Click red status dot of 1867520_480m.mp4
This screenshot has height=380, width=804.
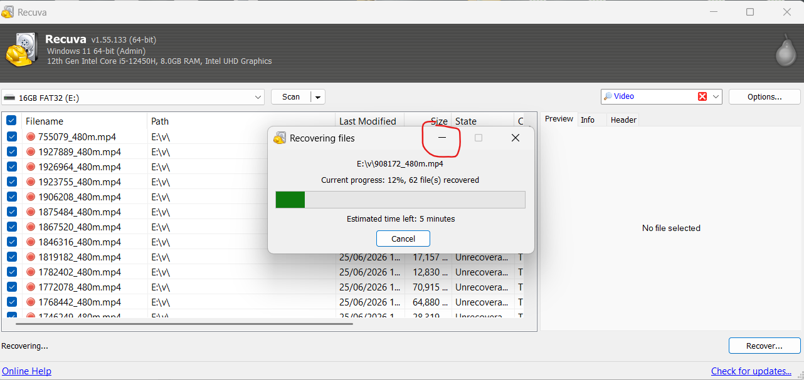click(31, 227)
